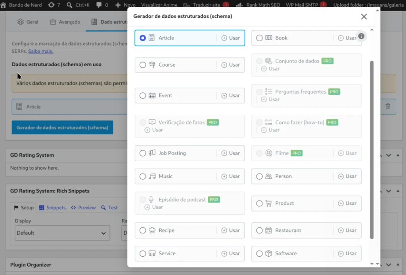This screenshot has height=275, width=406.
Task: Toggle the Plugin Organizer panel arrow
Action: tap(398, 265)
